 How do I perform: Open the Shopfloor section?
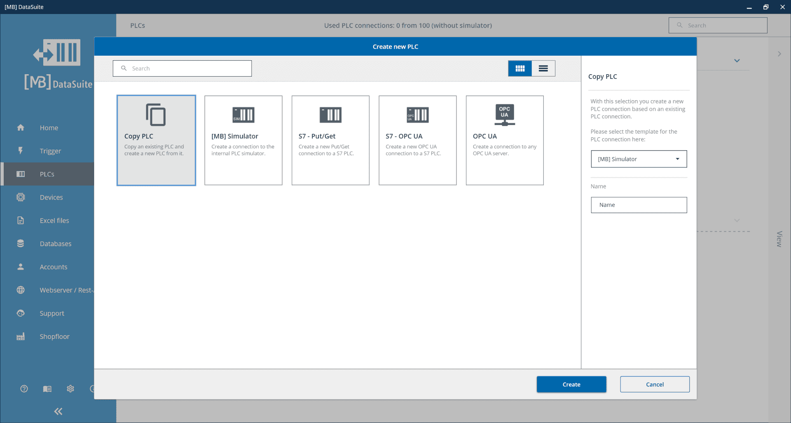pyautogui.click(x=55, y=336)
